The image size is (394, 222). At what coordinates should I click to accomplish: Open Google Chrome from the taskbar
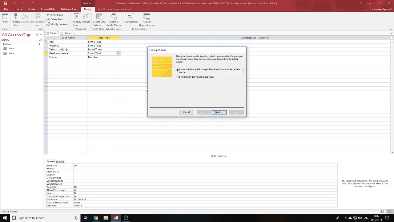96,218
